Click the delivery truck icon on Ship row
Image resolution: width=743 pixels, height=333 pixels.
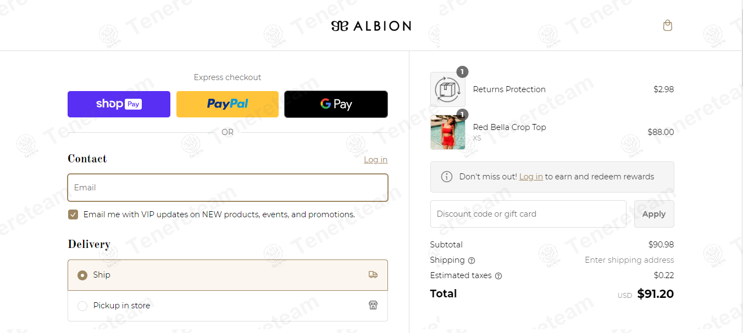[x=373, y=275]
